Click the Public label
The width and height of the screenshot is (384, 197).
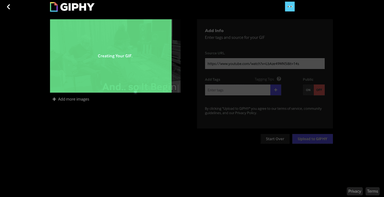click(308, 79)
